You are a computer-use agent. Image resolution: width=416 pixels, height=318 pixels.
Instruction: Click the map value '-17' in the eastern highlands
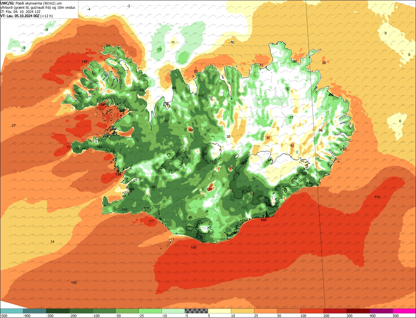[x=291, y=118]
